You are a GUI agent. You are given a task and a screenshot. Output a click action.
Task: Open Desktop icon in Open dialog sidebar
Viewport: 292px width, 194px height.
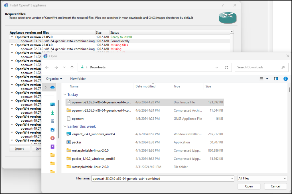pyautogui.click(x=52, y=104)
